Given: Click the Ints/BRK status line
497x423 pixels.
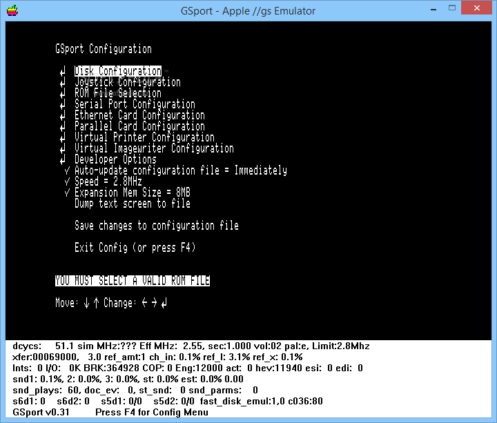Looking at the screenshot, I should point(187,368).
